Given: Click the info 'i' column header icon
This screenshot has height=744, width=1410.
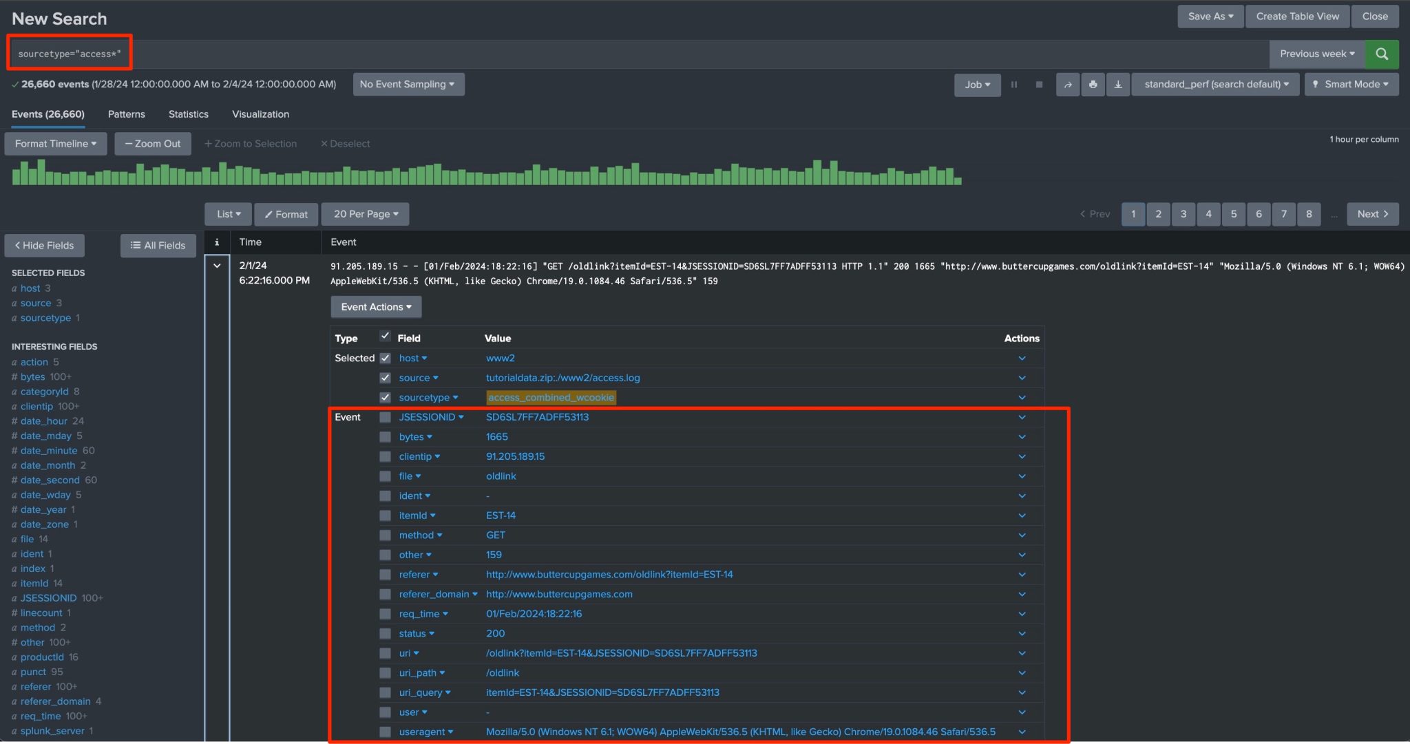Looking at the screenshot, I should (x=216, y=242).
